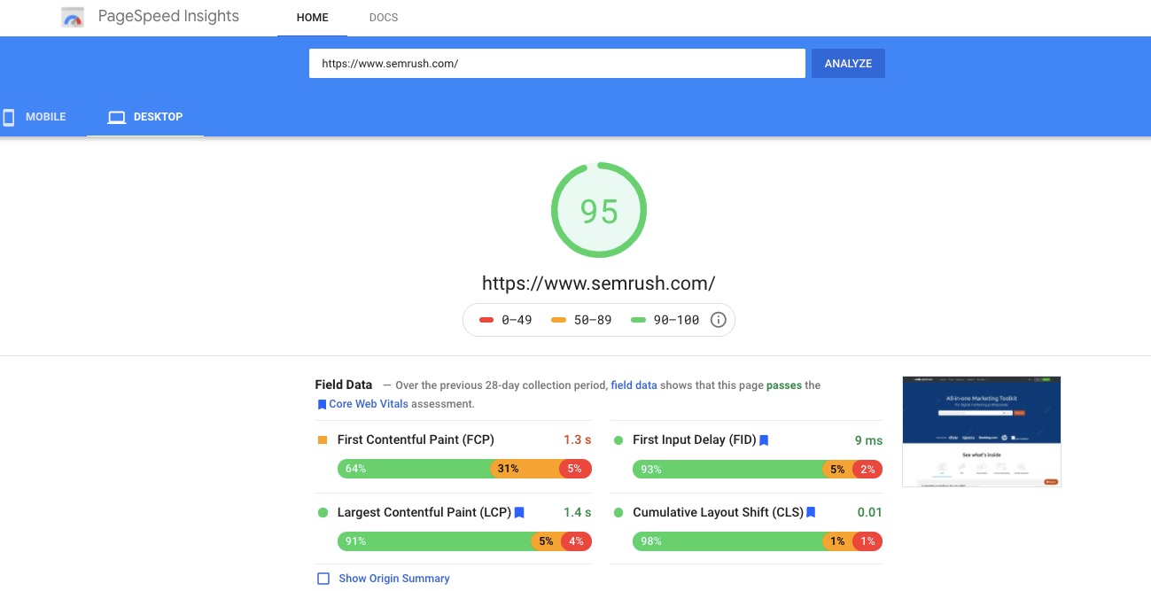Click the semrush page screenshot thumbnail
Viewport: 1151px width, 591px height.
point(981,432)
